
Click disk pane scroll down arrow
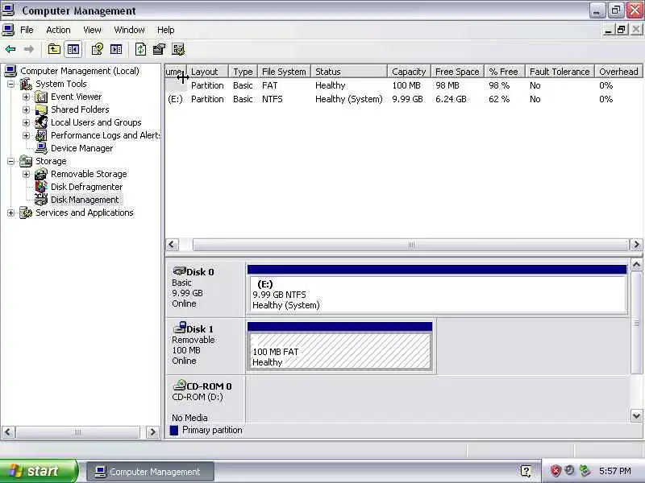636,415
